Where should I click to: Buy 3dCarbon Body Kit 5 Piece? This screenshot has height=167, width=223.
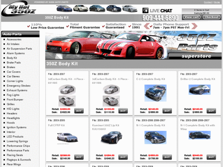tap(123, 111)
